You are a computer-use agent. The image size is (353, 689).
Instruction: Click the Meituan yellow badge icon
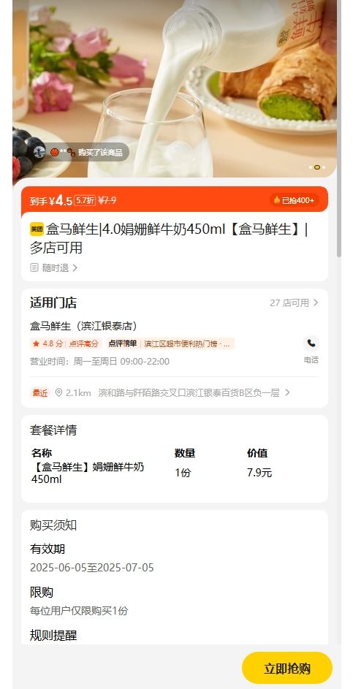[37, 229]
